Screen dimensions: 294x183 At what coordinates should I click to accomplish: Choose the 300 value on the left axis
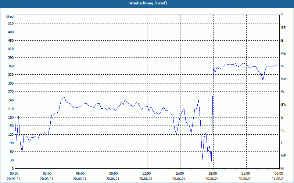pos(11,83)
